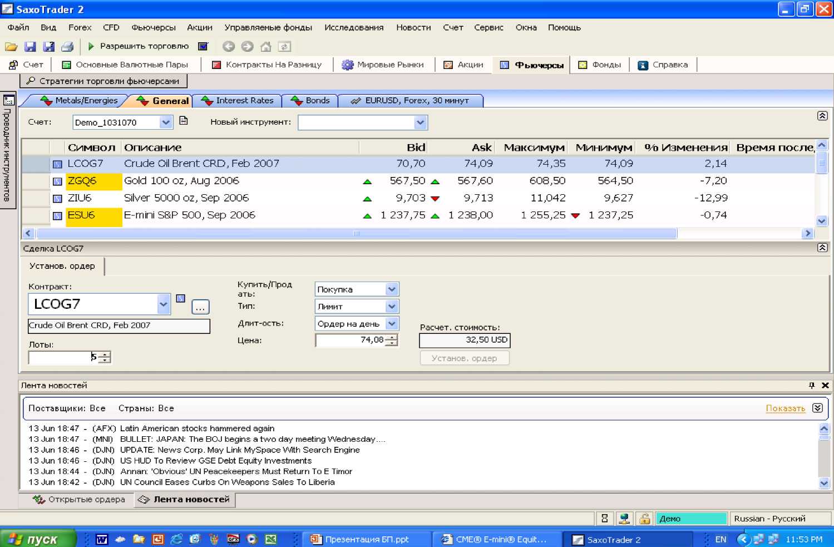This screenshot has width=834, height=547.
Task: Open the duration dropdown showing Ордер на день
Action: point(392,324)
